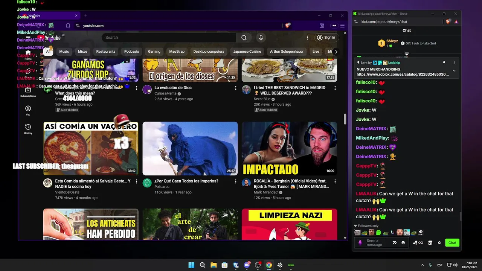The height and width of the screenshot is (271, 482).
Task: Select the Desktop computers chip
Action: tap(209, 52)
